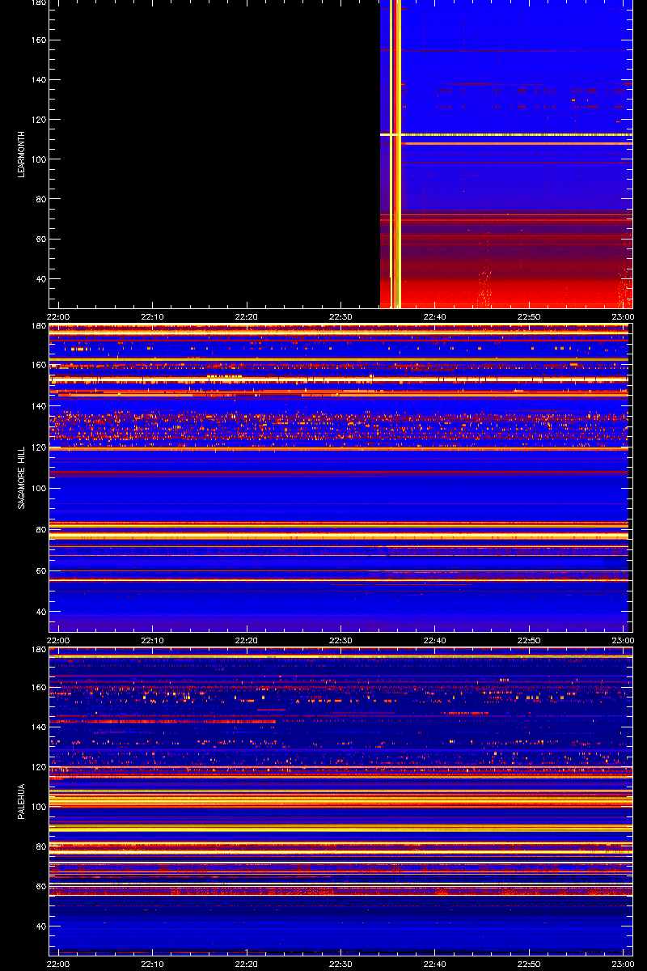
Task: Choose the 100 tick on Palehua axis
Action: (x=37, y=807)
